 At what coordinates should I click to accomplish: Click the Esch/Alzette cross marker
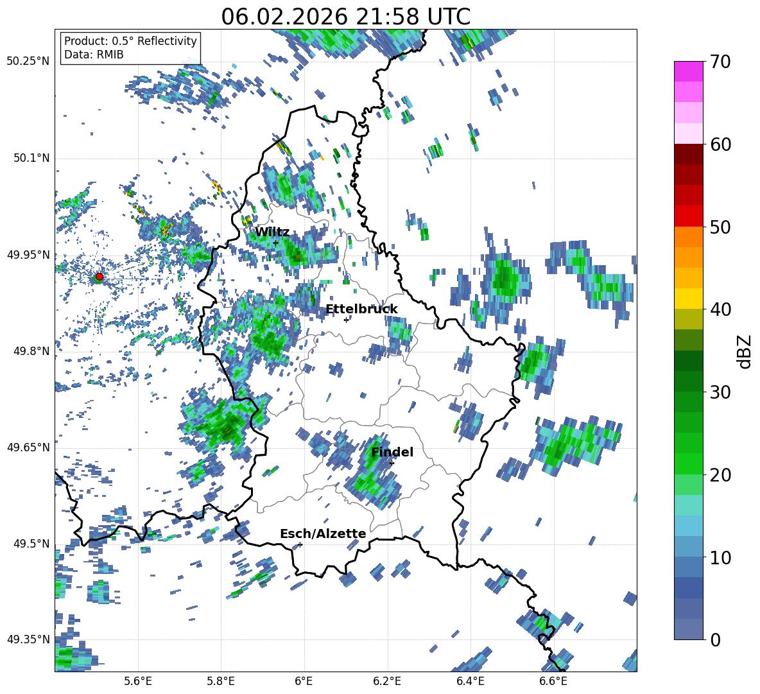(x=300, y=544)
